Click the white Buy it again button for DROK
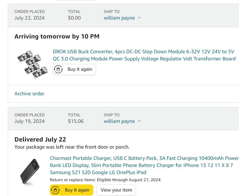The image size is (239, 196). (x=74, y=69)
